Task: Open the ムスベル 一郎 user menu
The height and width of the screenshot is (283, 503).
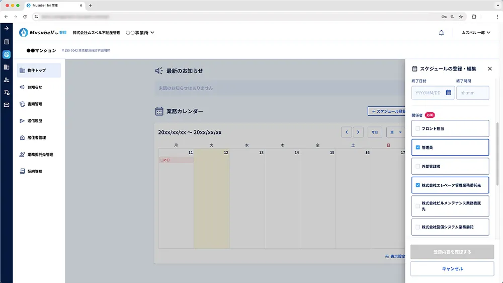Action: coord(475,33)
